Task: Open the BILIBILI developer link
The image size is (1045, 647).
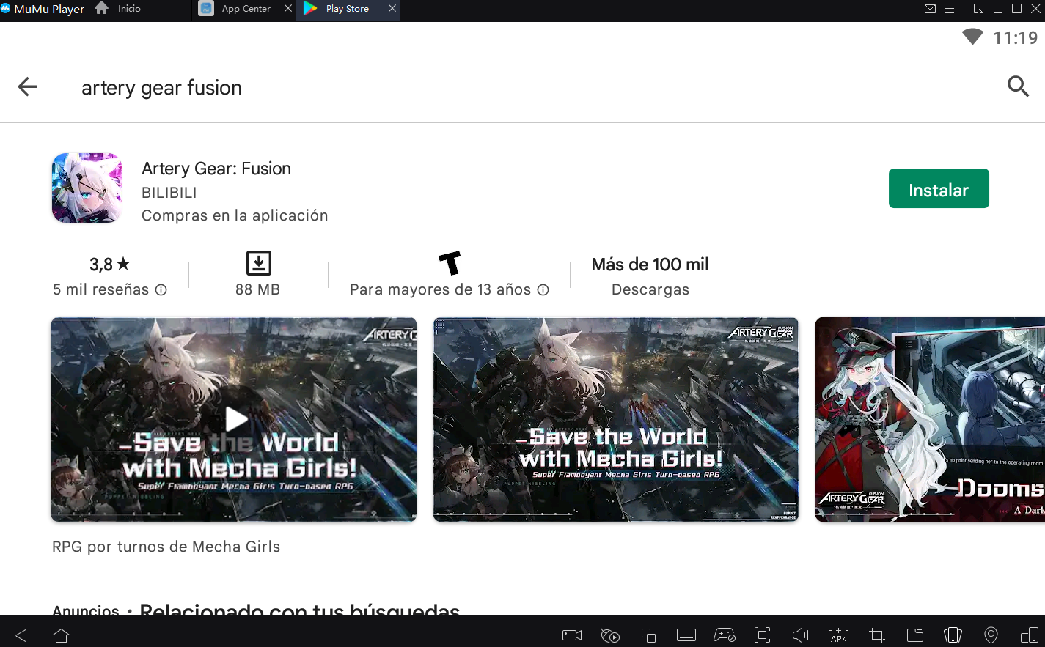Action: pyautogui.click(x=169, y=193)
